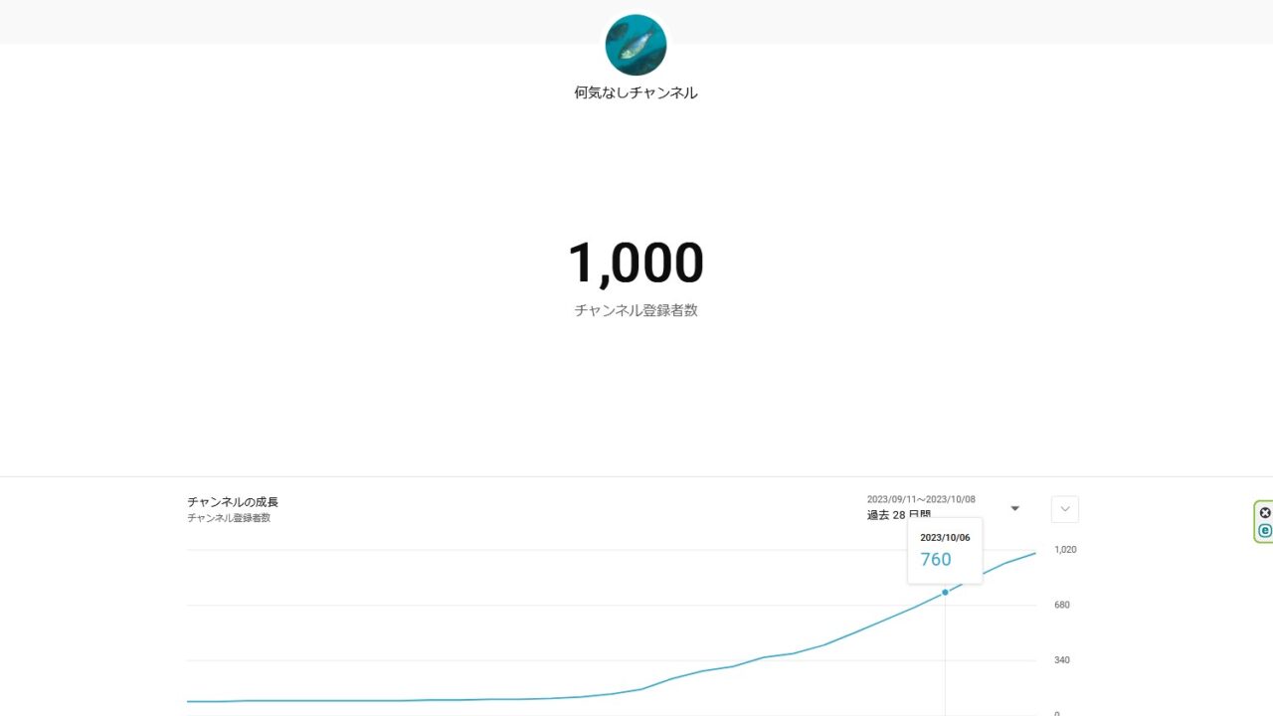This screenshot has height=716, width=1273.
Task: Click the 680 y-axis label
Action: tap(1062, 605)
